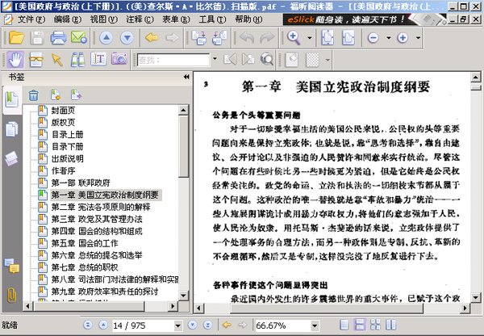Click the Print icon in toolbar

(x=58, y=38)
